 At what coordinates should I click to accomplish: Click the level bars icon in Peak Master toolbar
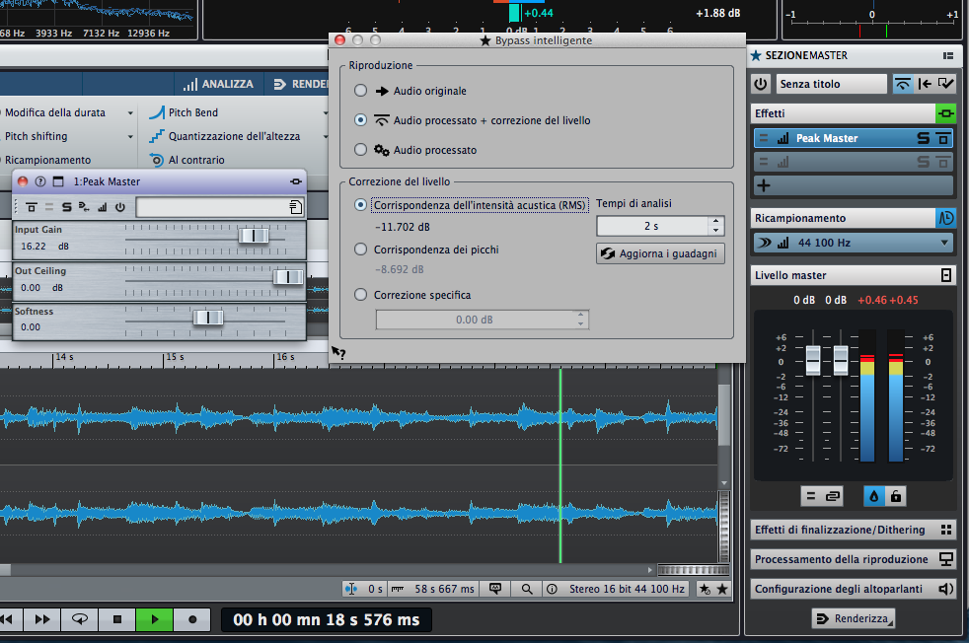(103, 207)
